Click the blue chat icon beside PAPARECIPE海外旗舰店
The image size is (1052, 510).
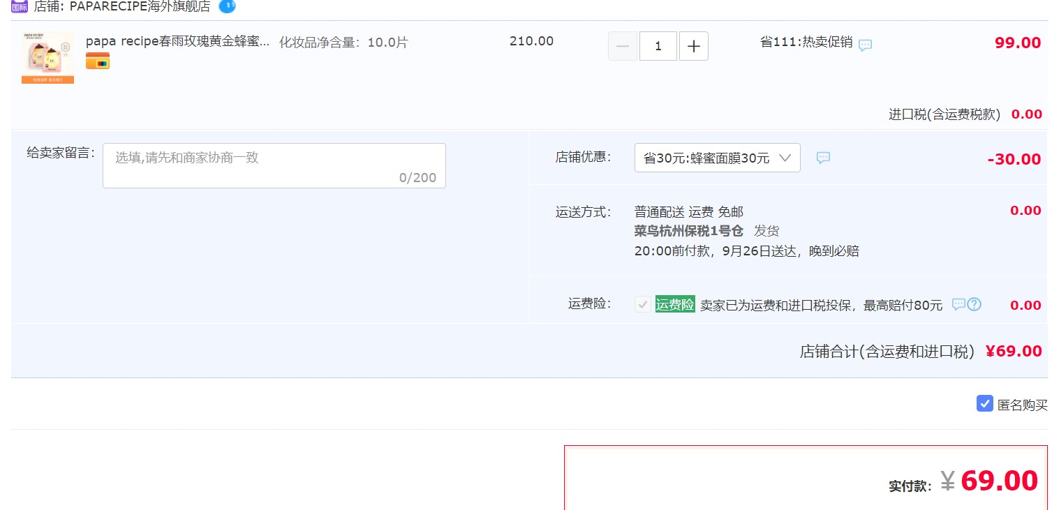point(227,6)
